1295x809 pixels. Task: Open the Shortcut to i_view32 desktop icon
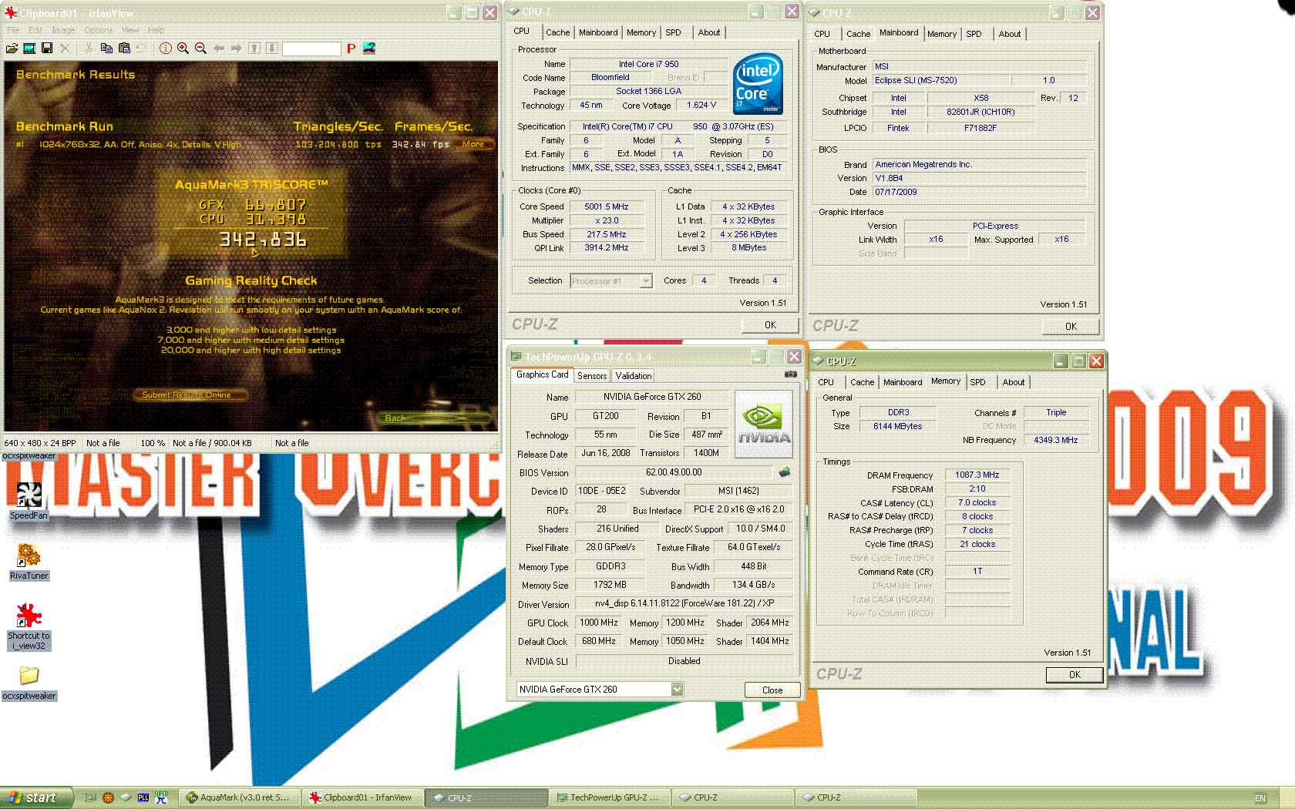[x=29, y=626]
